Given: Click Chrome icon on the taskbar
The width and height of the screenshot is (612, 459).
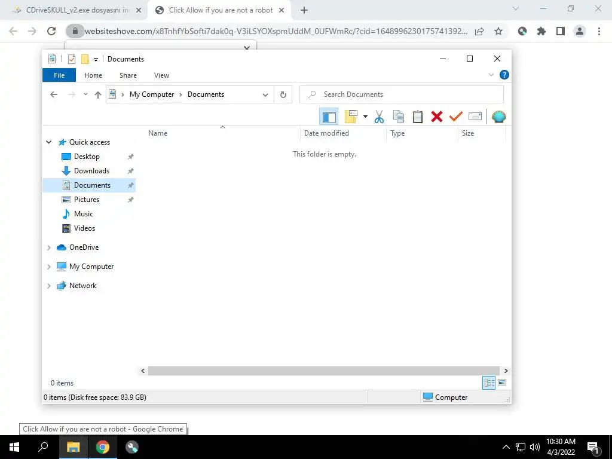Looking at the screenshot, I should click(x=103, y=447).
